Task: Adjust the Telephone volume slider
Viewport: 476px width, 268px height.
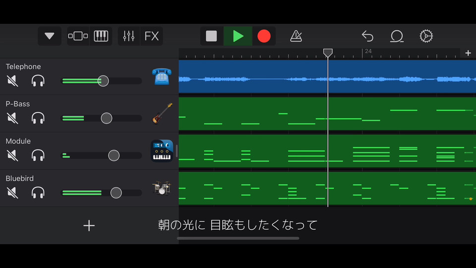Action: pos(103,81)
